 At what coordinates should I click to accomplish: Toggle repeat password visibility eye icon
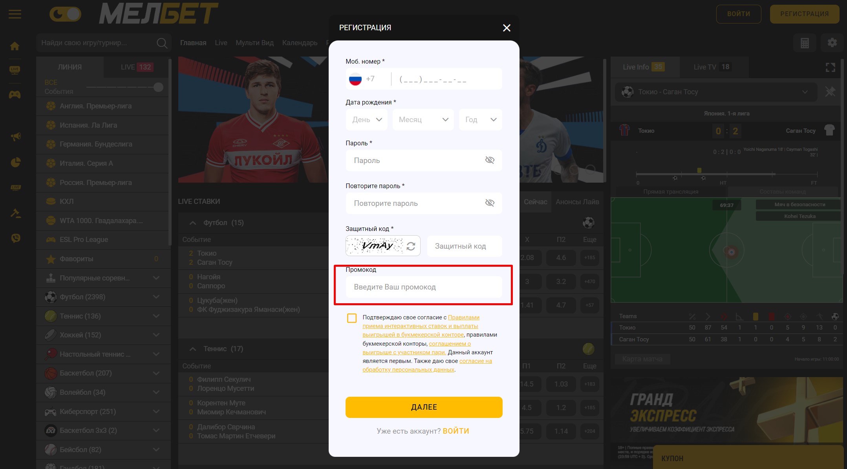coord(490,203)
